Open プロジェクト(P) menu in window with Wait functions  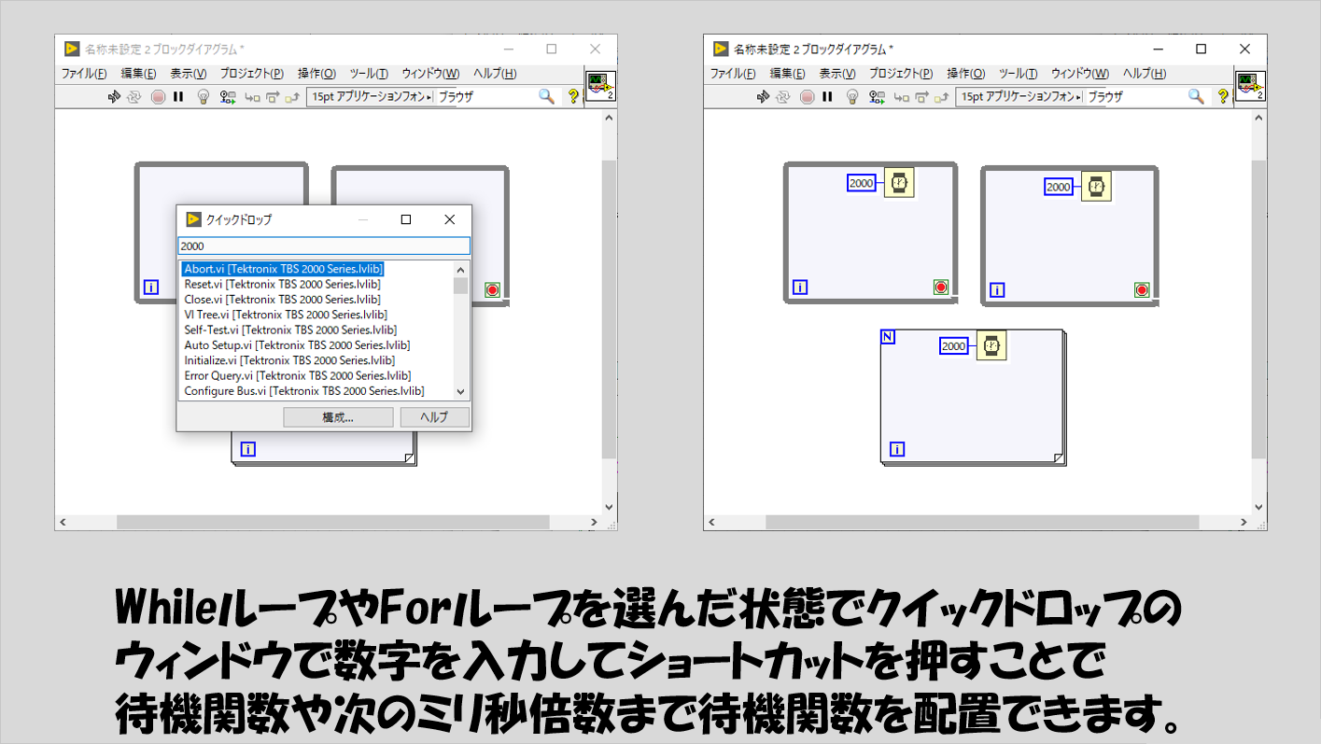coord(900,74)
